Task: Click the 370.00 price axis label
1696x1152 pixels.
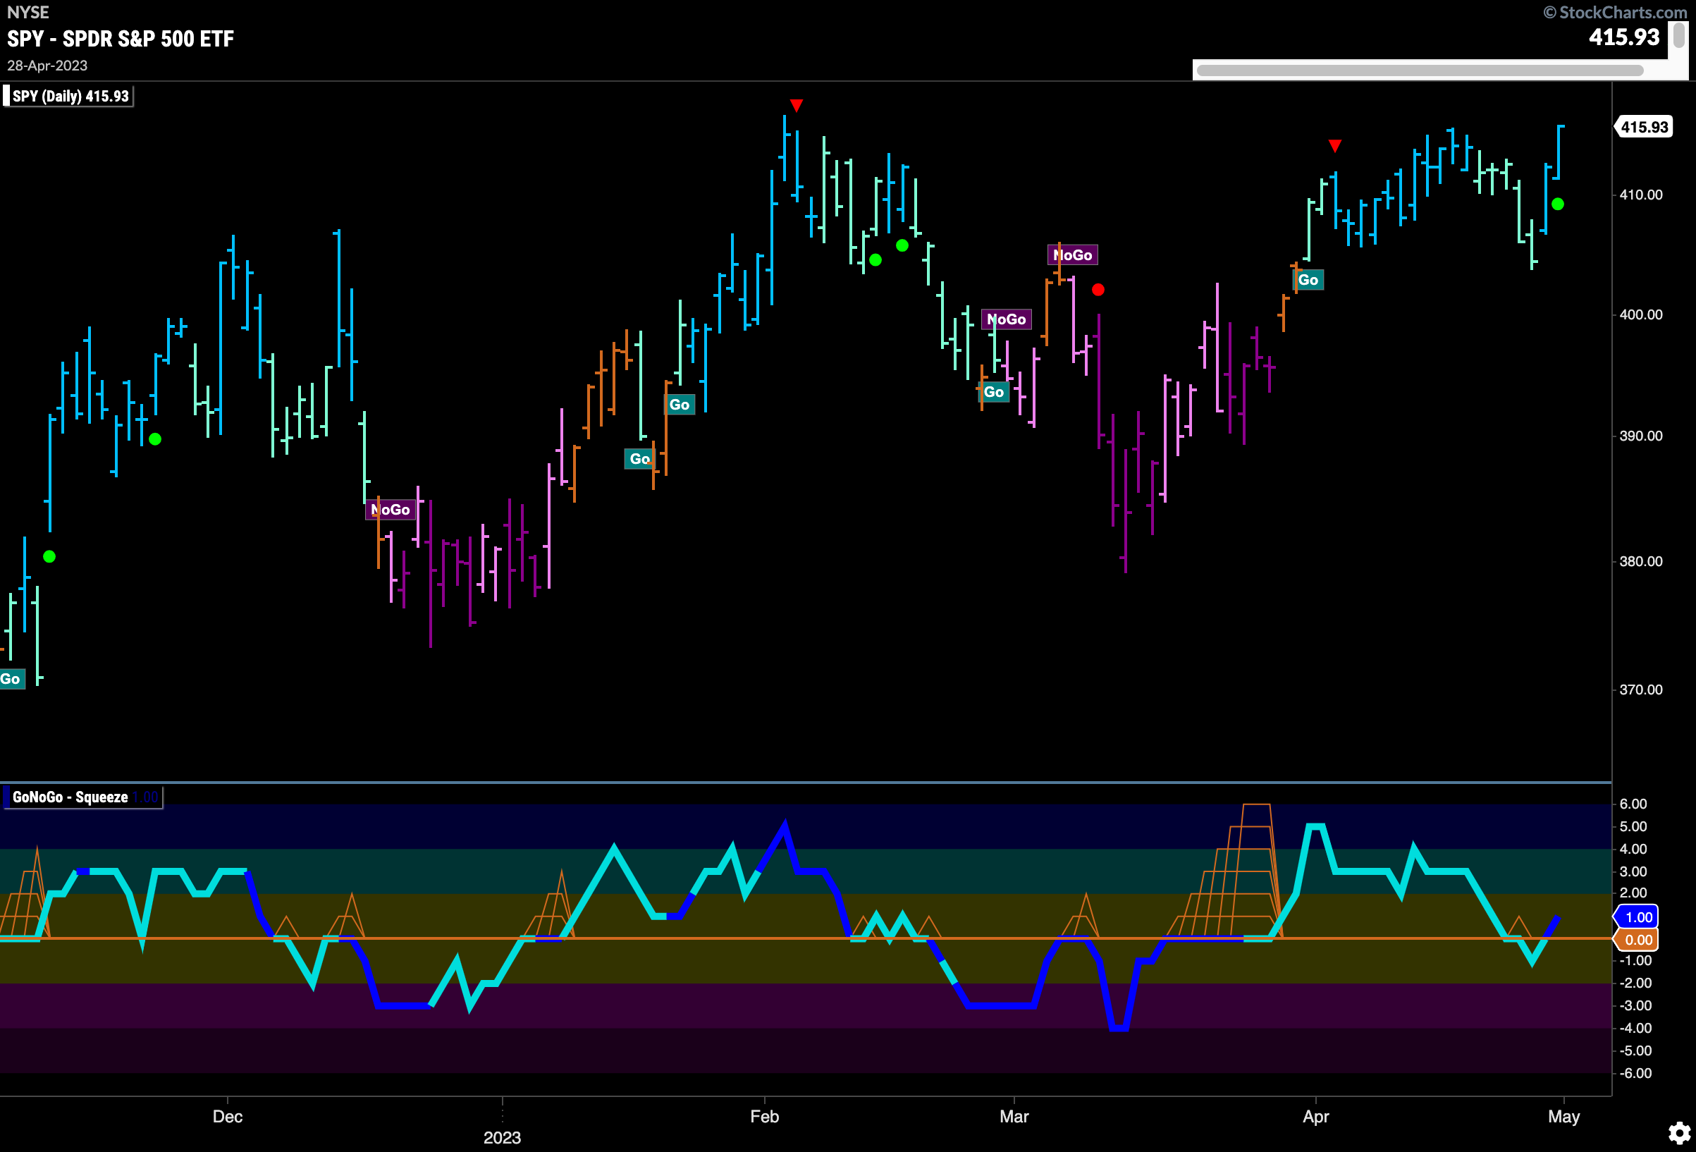Action: pos(1640,690)
